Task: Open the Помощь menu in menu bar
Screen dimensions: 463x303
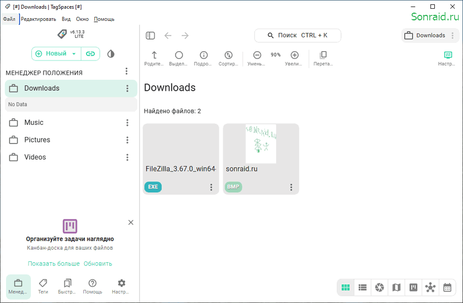Action: click(x=104, y=19)
